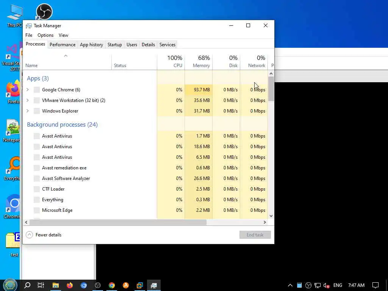This screenshot has width=388, height=291.
Task: Open File Explorer from the taskbar
Action: click(x=56, y=285)
